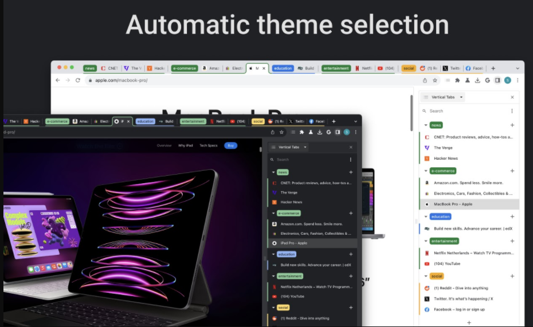Close the Vertical Tabs side panel in the light window

tap(512, 97)
